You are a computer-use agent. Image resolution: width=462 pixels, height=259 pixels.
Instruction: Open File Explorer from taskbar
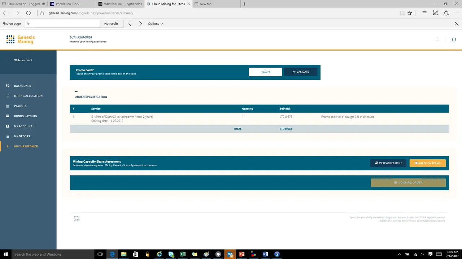124,254
